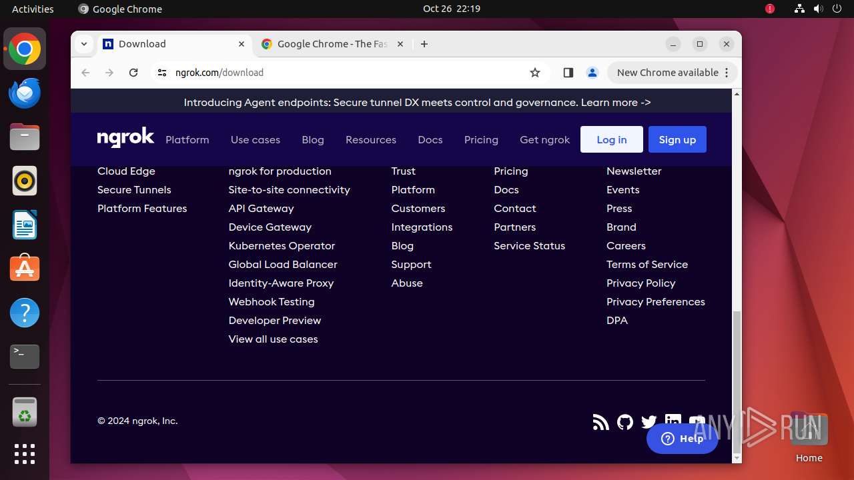Reload the ngrok download page
The image size is (854, 480).
[133, 73]
